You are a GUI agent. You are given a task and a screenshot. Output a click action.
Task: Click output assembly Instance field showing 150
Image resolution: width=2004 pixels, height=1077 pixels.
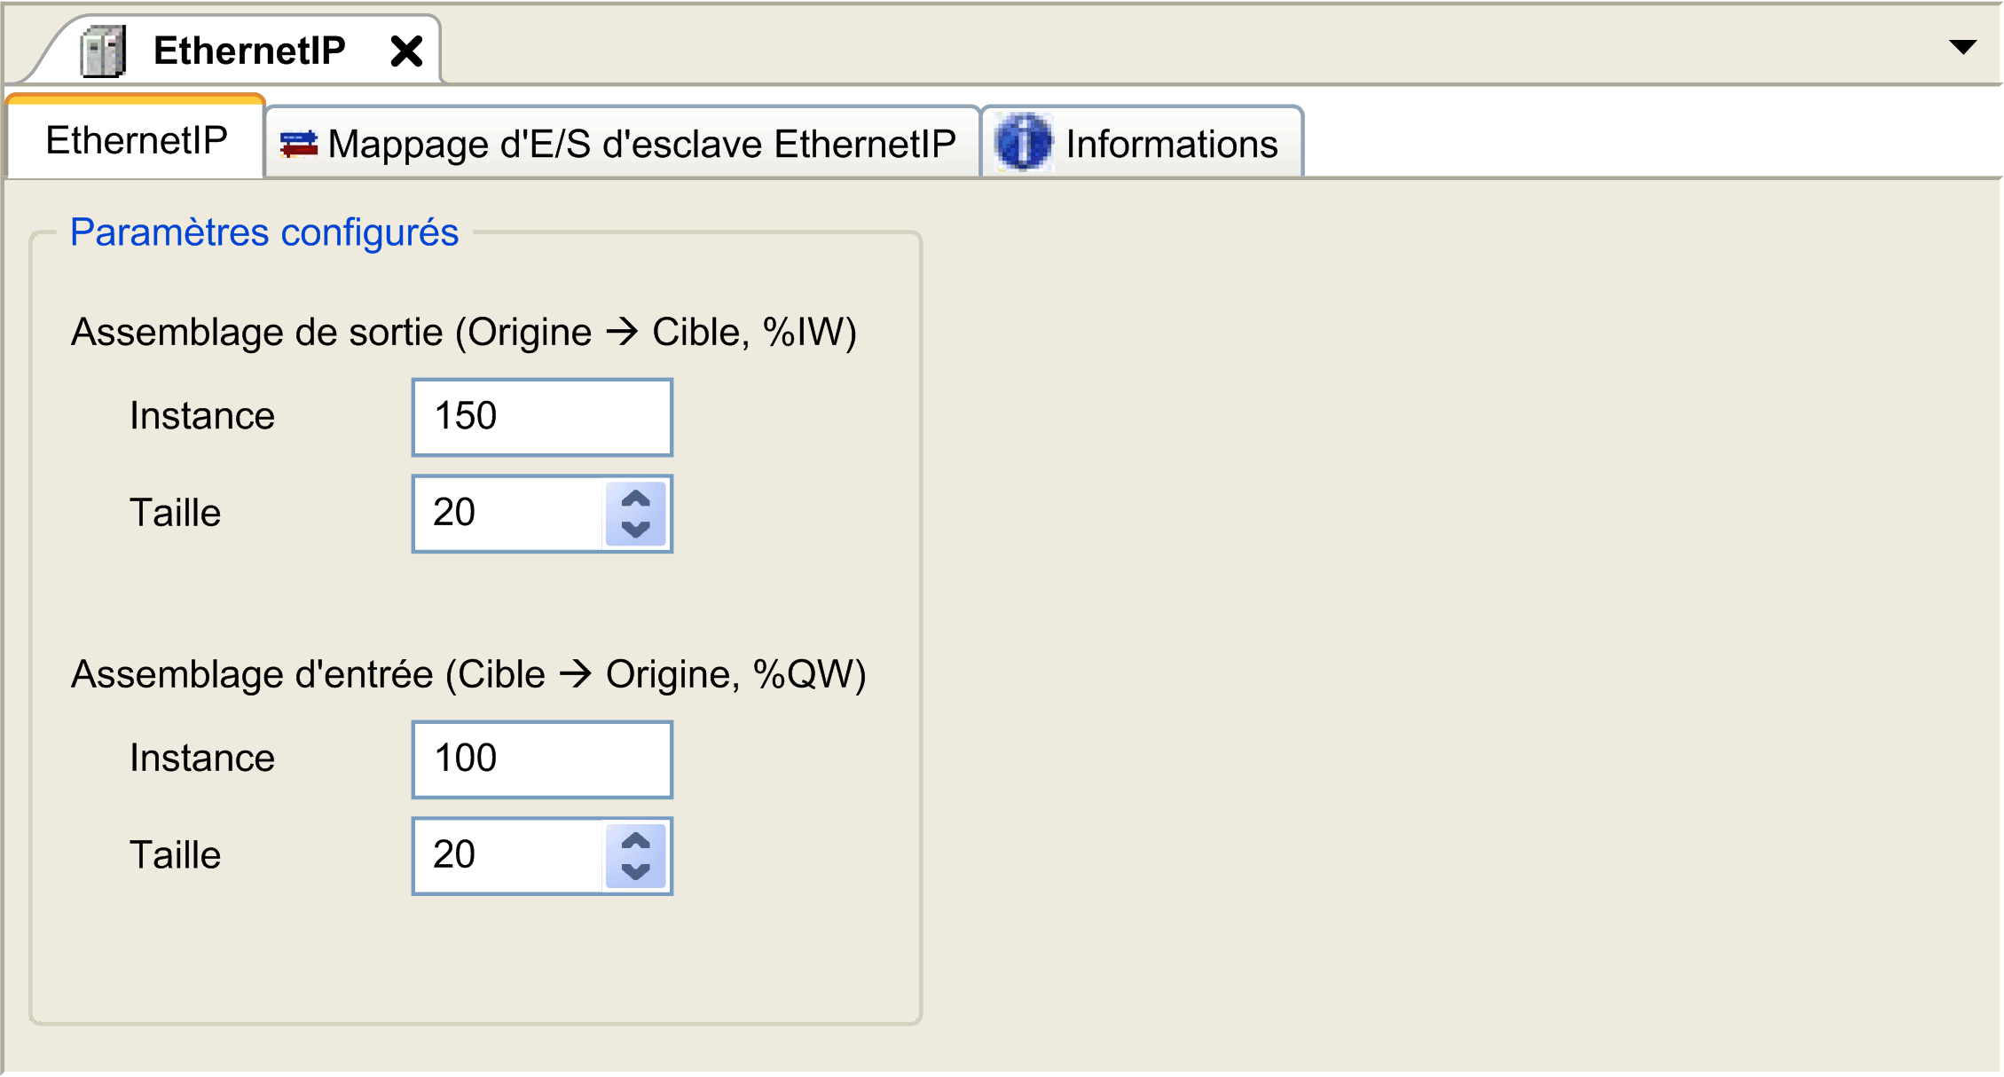point(542,417)
